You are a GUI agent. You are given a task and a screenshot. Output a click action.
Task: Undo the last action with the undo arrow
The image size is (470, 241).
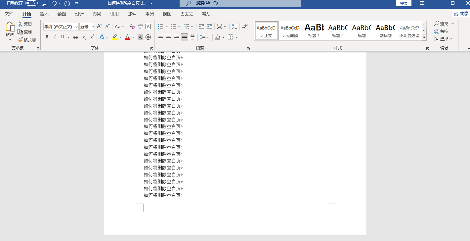click(54, 3)
